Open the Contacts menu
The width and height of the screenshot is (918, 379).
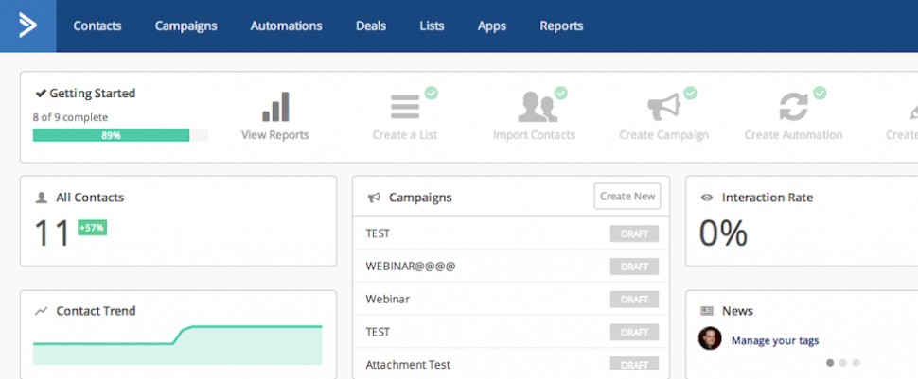pyautogui.click(x=97, y=26)
